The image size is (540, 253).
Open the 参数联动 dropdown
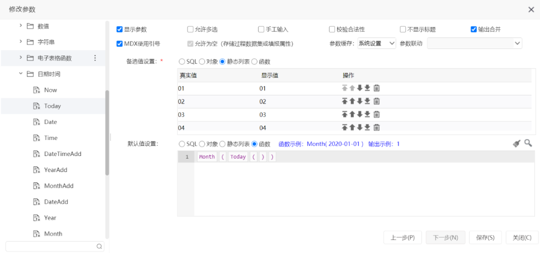pos(474,43)
